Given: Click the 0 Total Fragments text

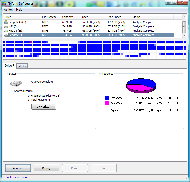Looking at the screenshot, I should tap(39, 100).
